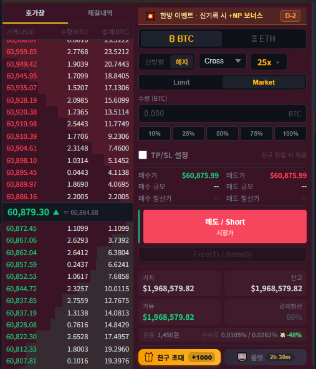Click the 강제청산 66% card

pos(266,312)
